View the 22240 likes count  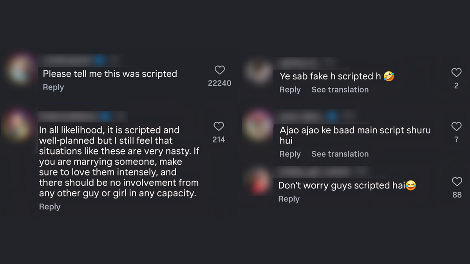point(219,83)
